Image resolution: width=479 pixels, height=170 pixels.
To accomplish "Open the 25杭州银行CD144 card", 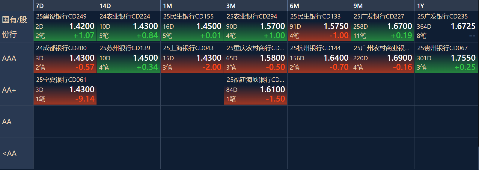I will point(319,58).
